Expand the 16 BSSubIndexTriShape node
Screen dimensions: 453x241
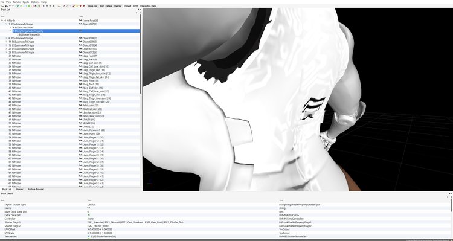[x=7, y=45]
